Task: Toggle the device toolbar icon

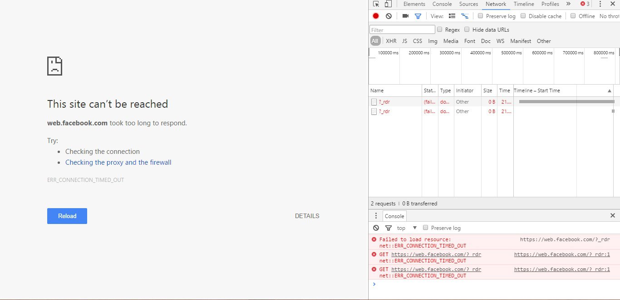Action: (388, 4)
